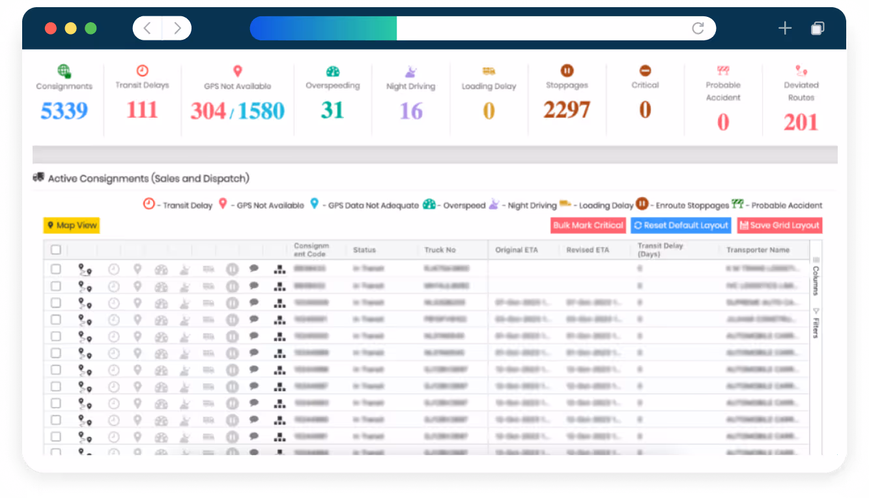This screenshot has height=498, width=869.
Task: Sort by Transporter Name column header
Action: 758,250
